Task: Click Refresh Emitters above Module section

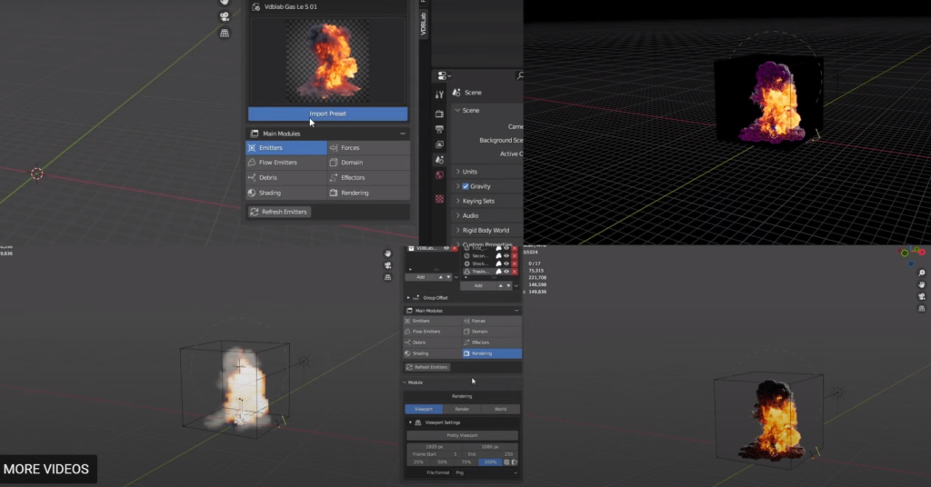Action: [427, 367]
